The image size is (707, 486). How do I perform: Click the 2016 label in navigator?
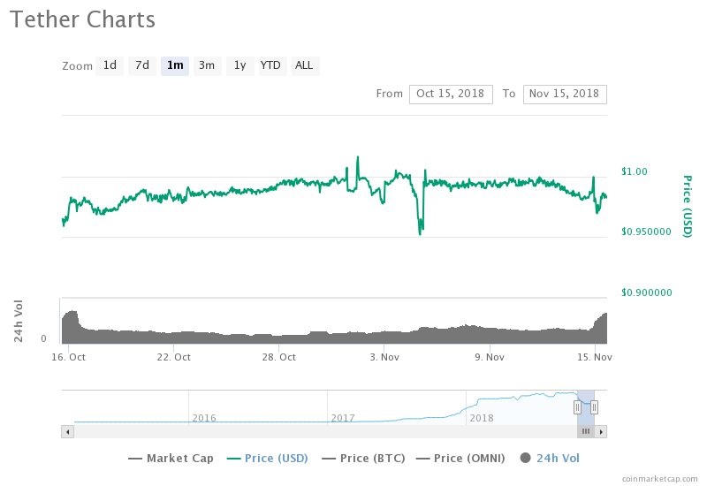[x=204, y=418]
